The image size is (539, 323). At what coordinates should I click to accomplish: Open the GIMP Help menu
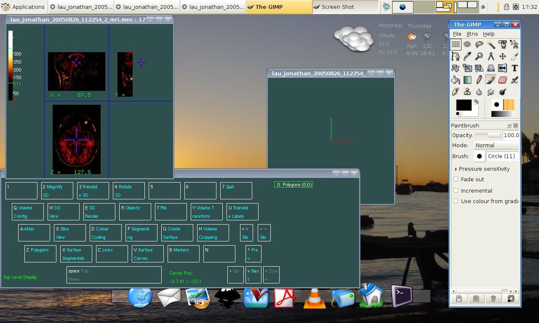pos(488,34)
